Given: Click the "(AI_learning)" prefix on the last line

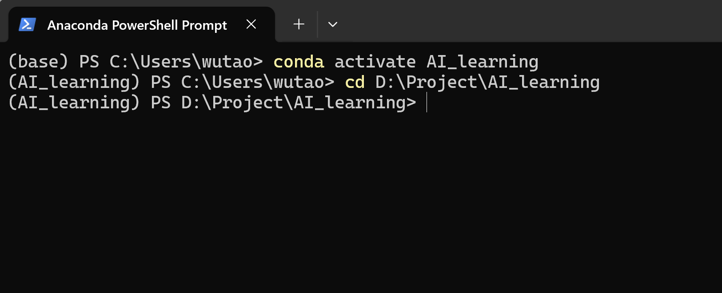Looking at the screenshot, I should (74, 103).
